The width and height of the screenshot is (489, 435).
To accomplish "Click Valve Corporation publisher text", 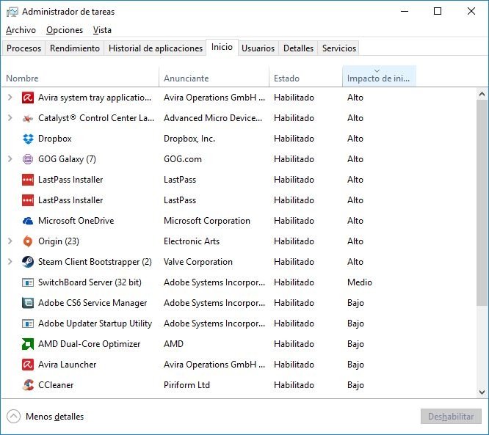I will (x=198, y=262).
